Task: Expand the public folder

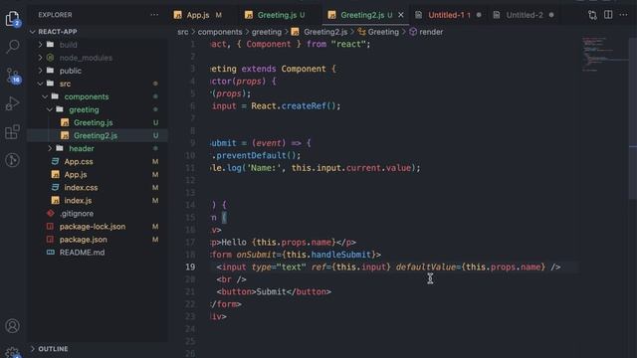Action: pos(70,71)
